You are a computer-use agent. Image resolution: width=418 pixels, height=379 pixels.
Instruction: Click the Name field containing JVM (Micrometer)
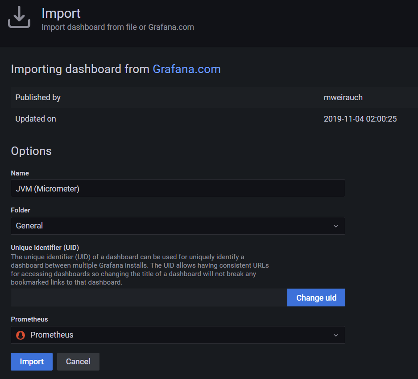(x=178, y=188)
